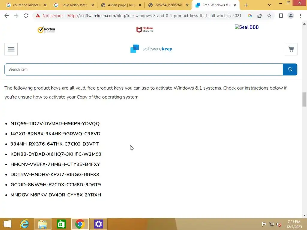
Task: Click the muted volume tray icon
Action: point(279,224)
